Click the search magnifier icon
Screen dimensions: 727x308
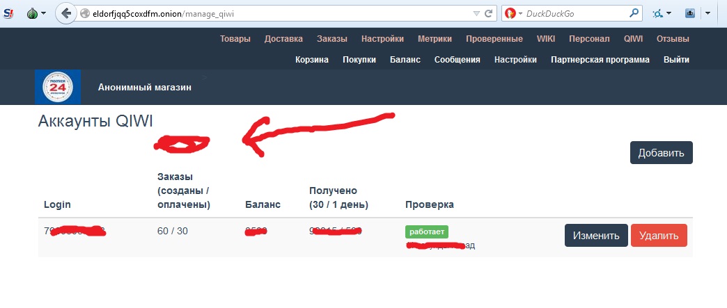[x=634, y=13]
